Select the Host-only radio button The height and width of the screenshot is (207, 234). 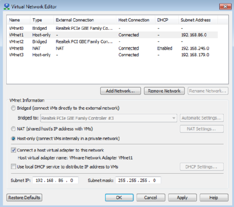click(13, 138)
